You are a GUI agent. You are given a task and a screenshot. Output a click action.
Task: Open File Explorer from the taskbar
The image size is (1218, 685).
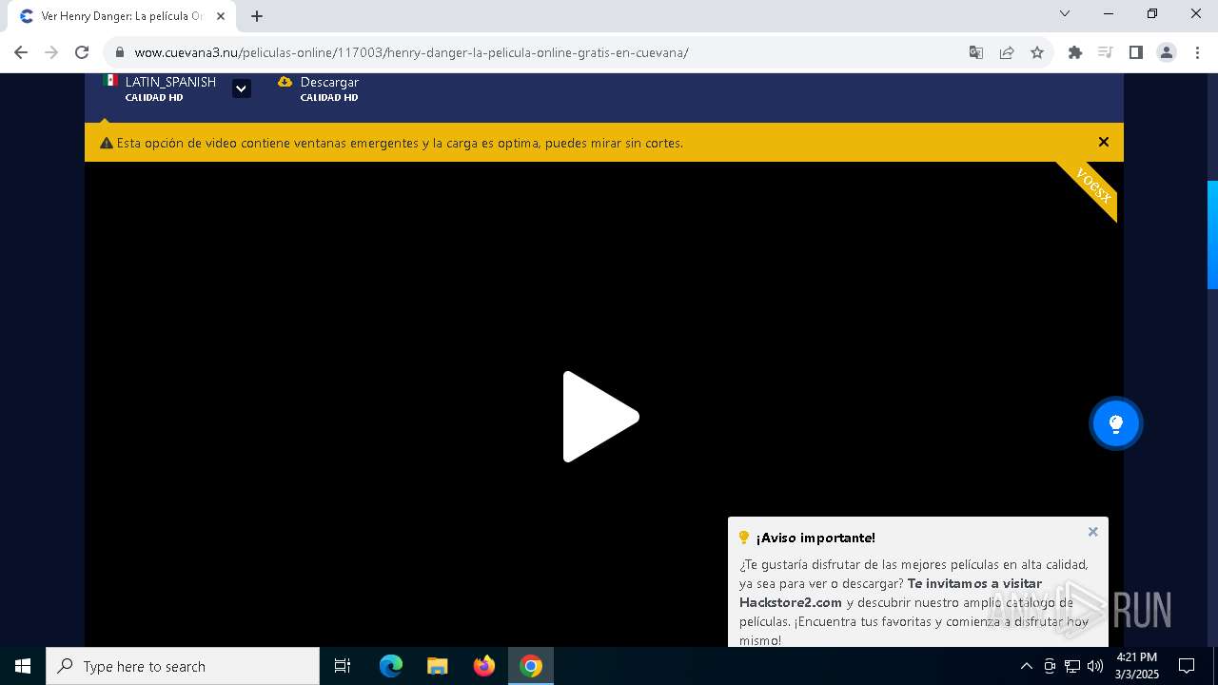(438, 666)
